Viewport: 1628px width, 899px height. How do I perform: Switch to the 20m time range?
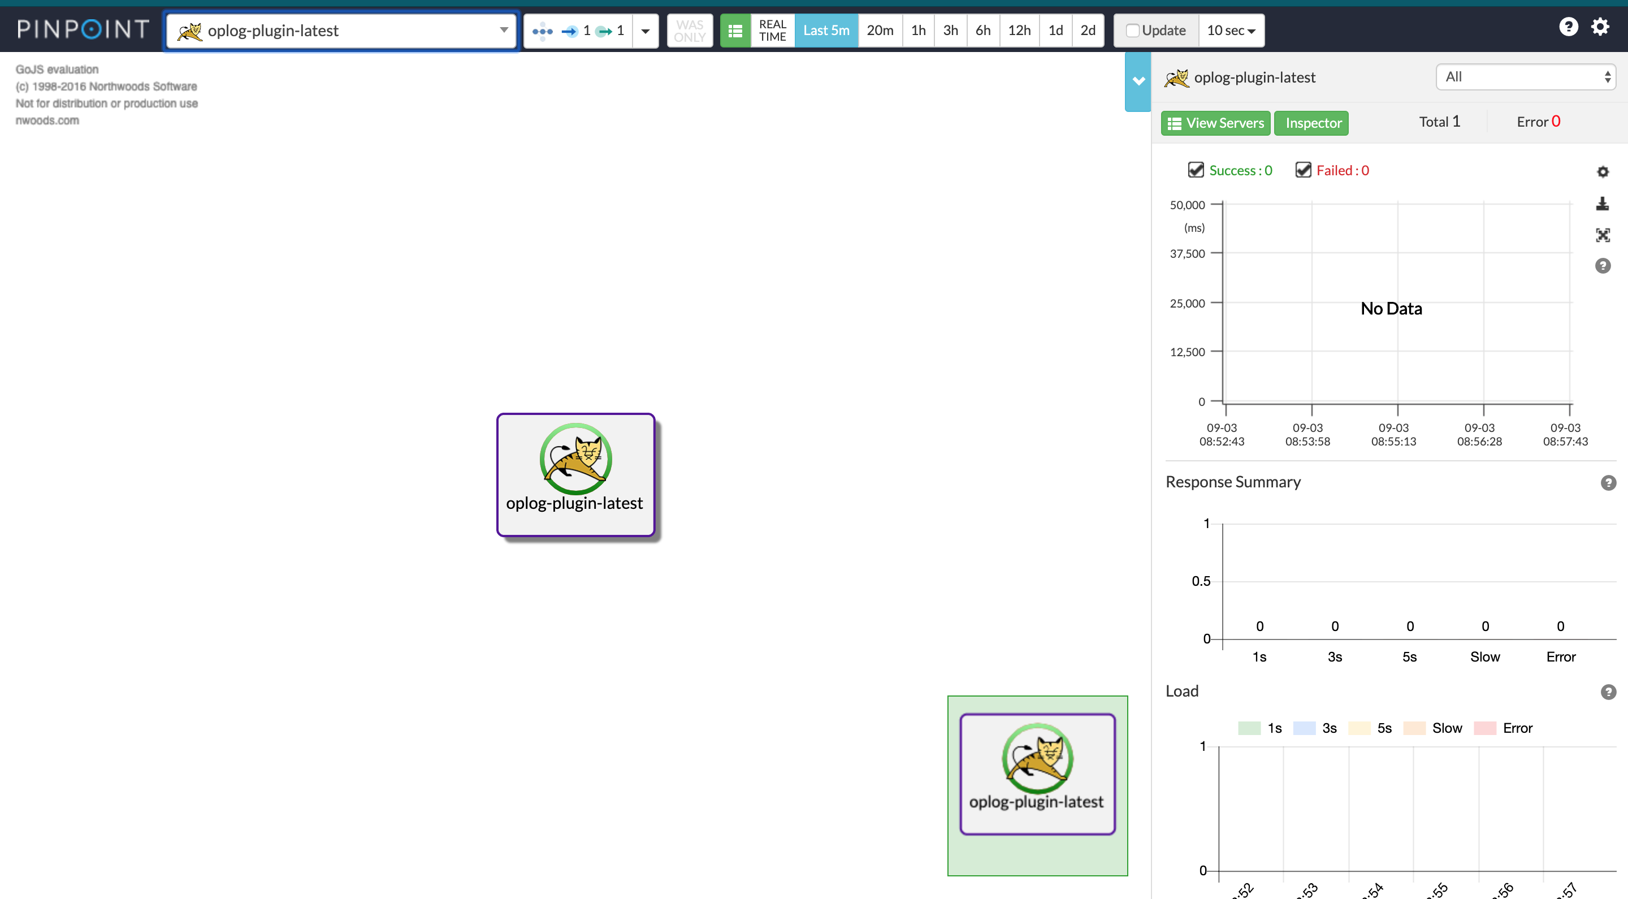pyautogui.click(x=879, y=30)
